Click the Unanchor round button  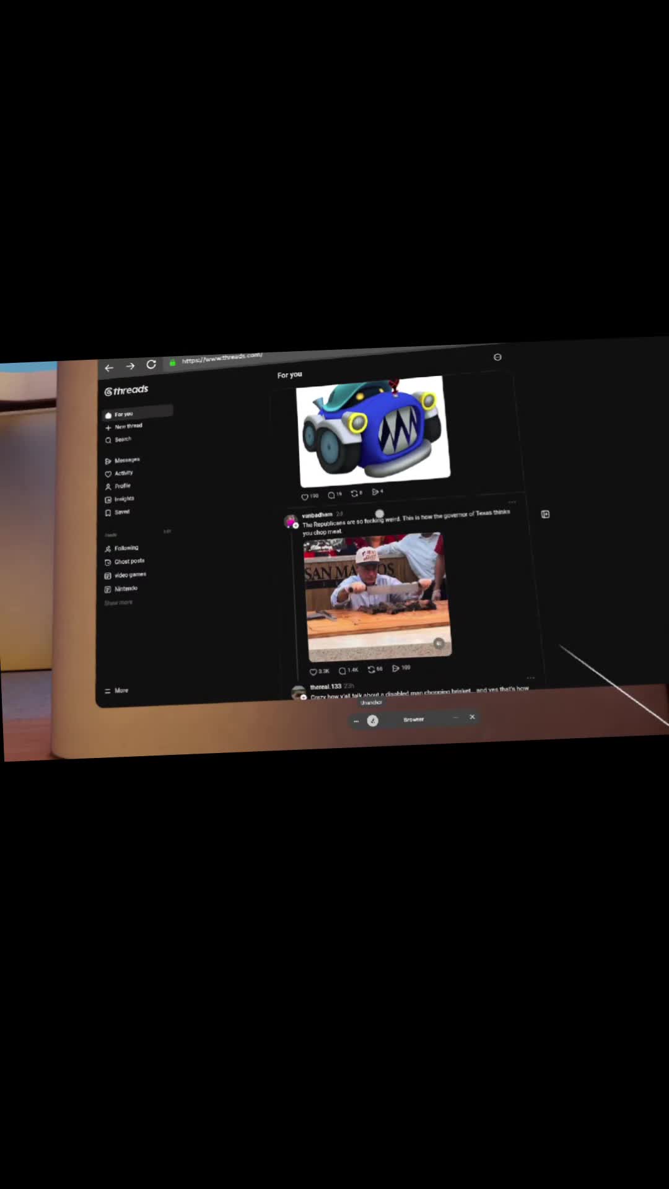click(372, 720)
